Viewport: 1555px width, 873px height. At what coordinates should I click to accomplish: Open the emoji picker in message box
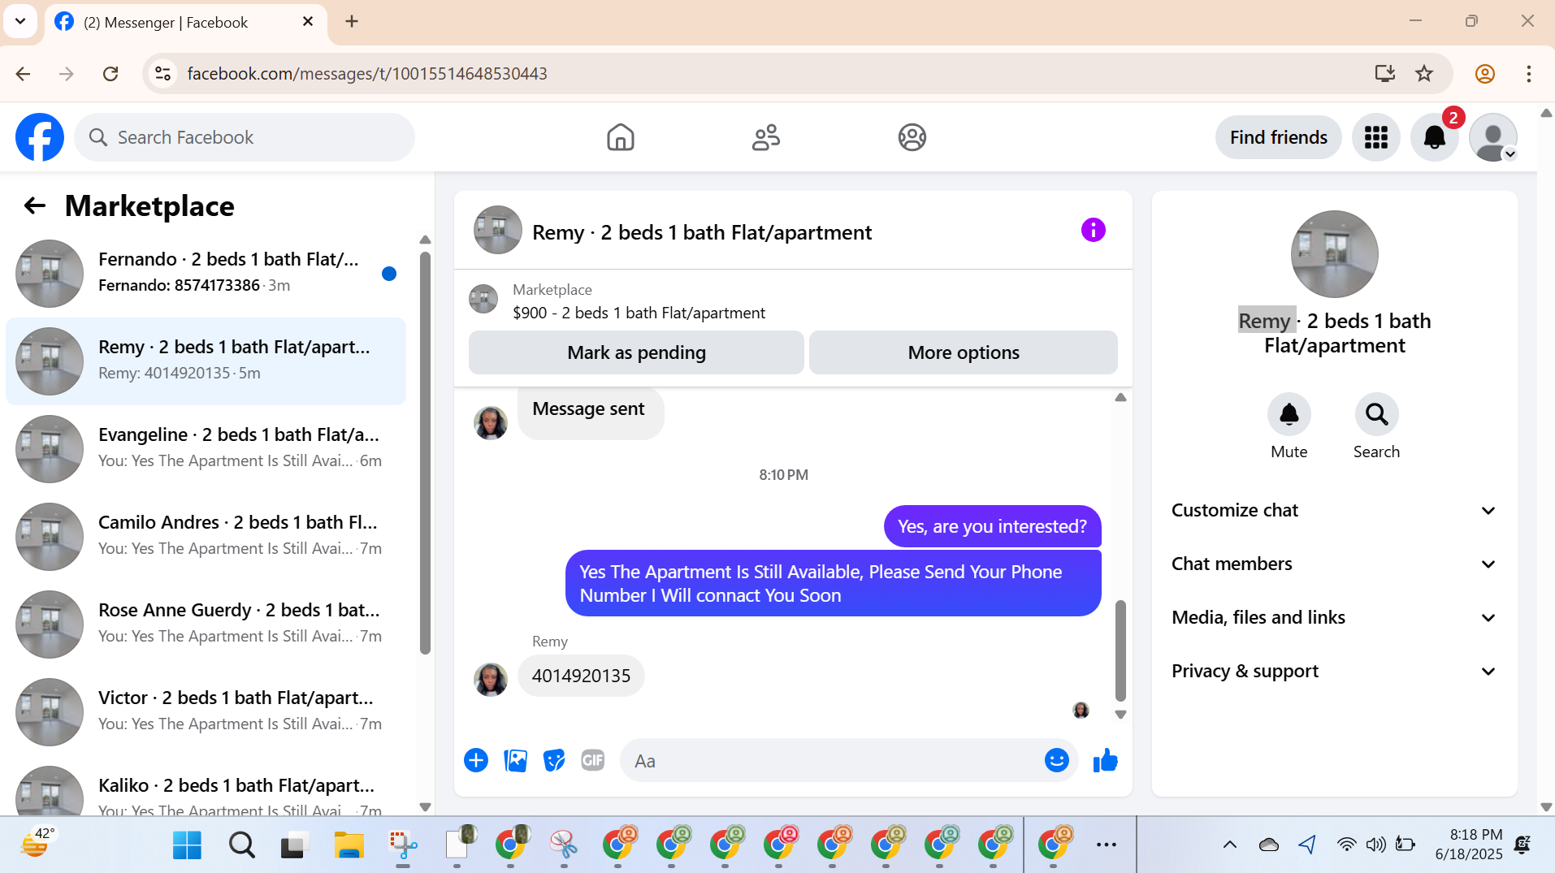tap(1056, 760)
